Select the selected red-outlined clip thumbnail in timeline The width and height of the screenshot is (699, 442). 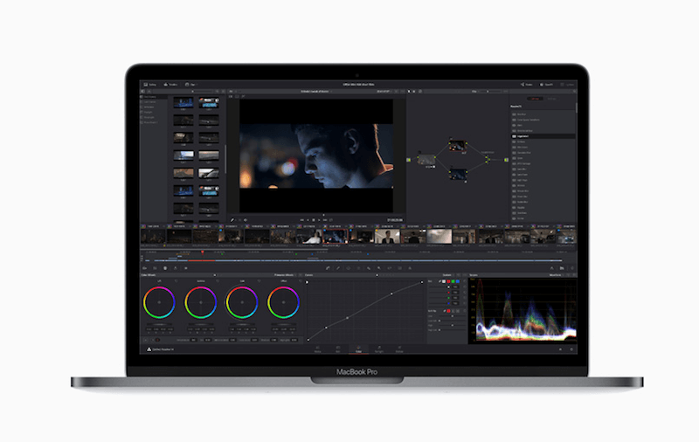335,236
